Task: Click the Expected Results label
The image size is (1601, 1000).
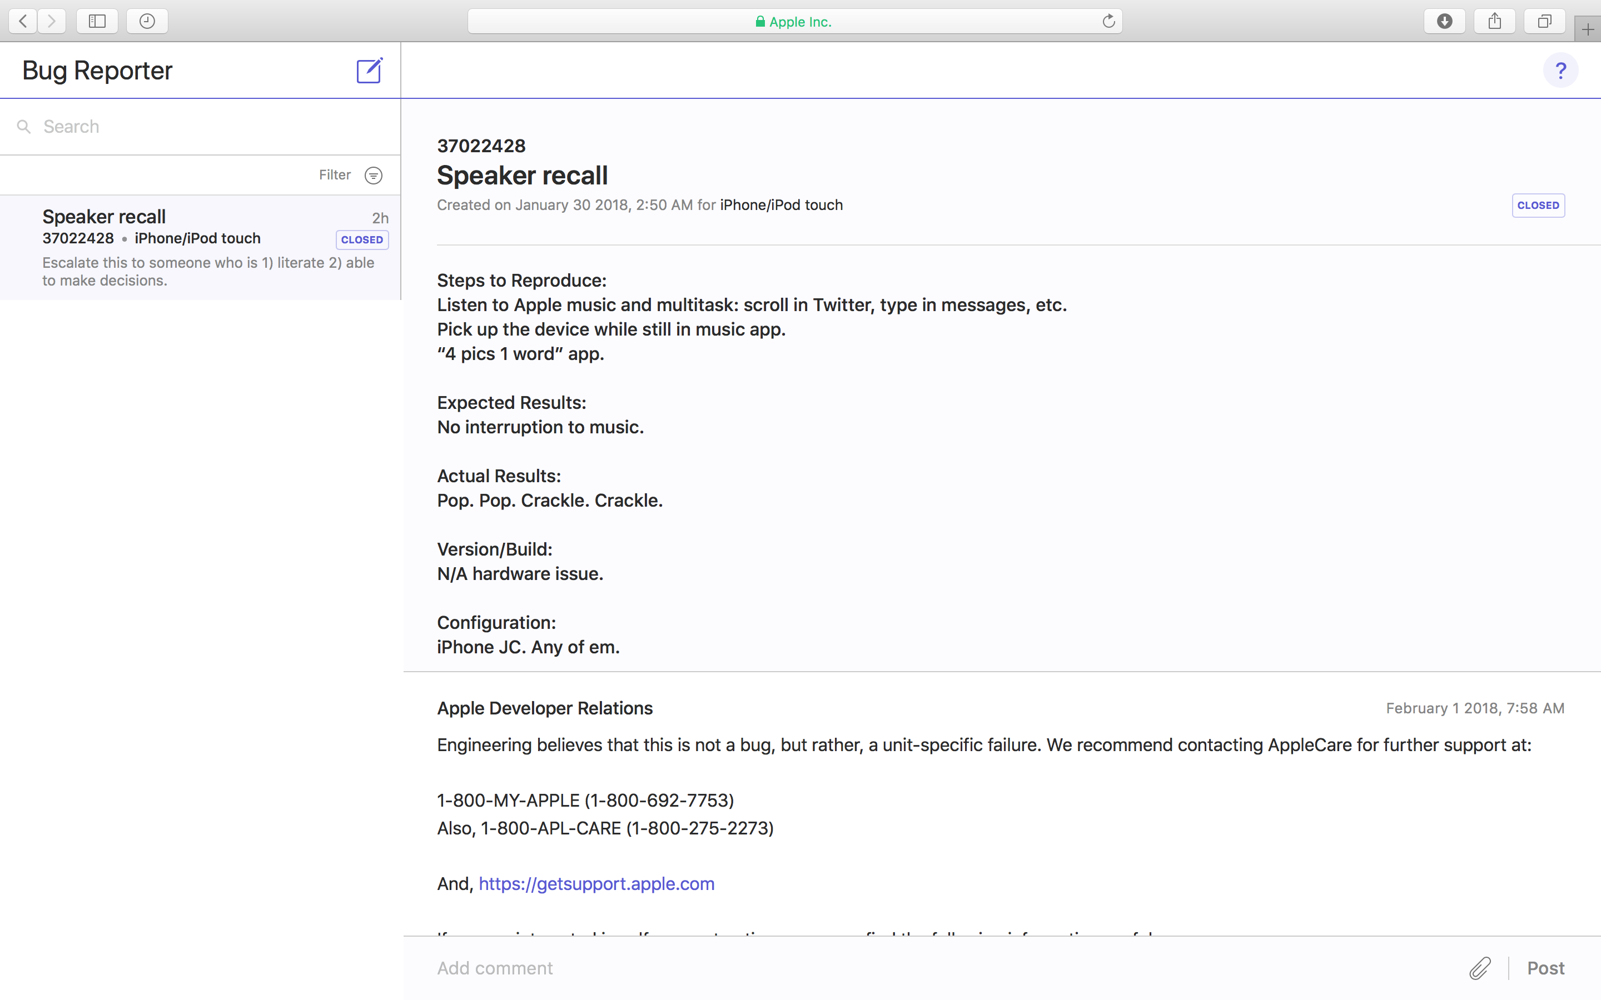Action: click(511, 403)
